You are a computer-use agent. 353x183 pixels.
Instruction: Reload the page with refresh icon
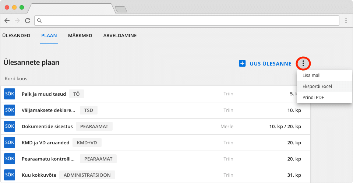(x=28, y=21)
